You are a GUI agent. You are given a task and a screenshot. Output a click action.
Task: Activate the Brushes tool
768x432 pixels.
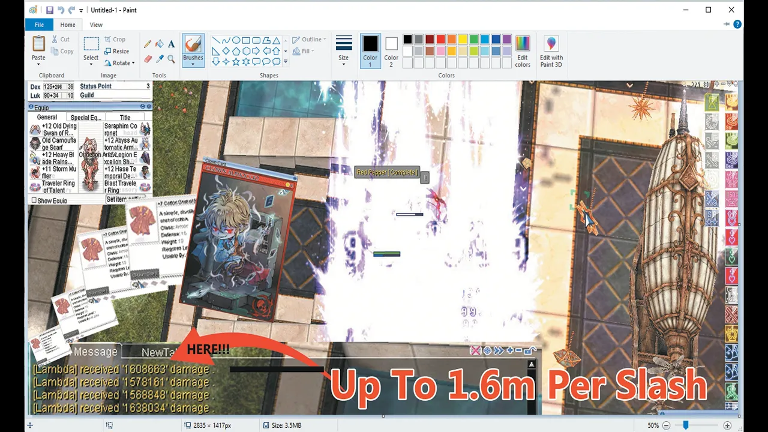tap(193, 44)
